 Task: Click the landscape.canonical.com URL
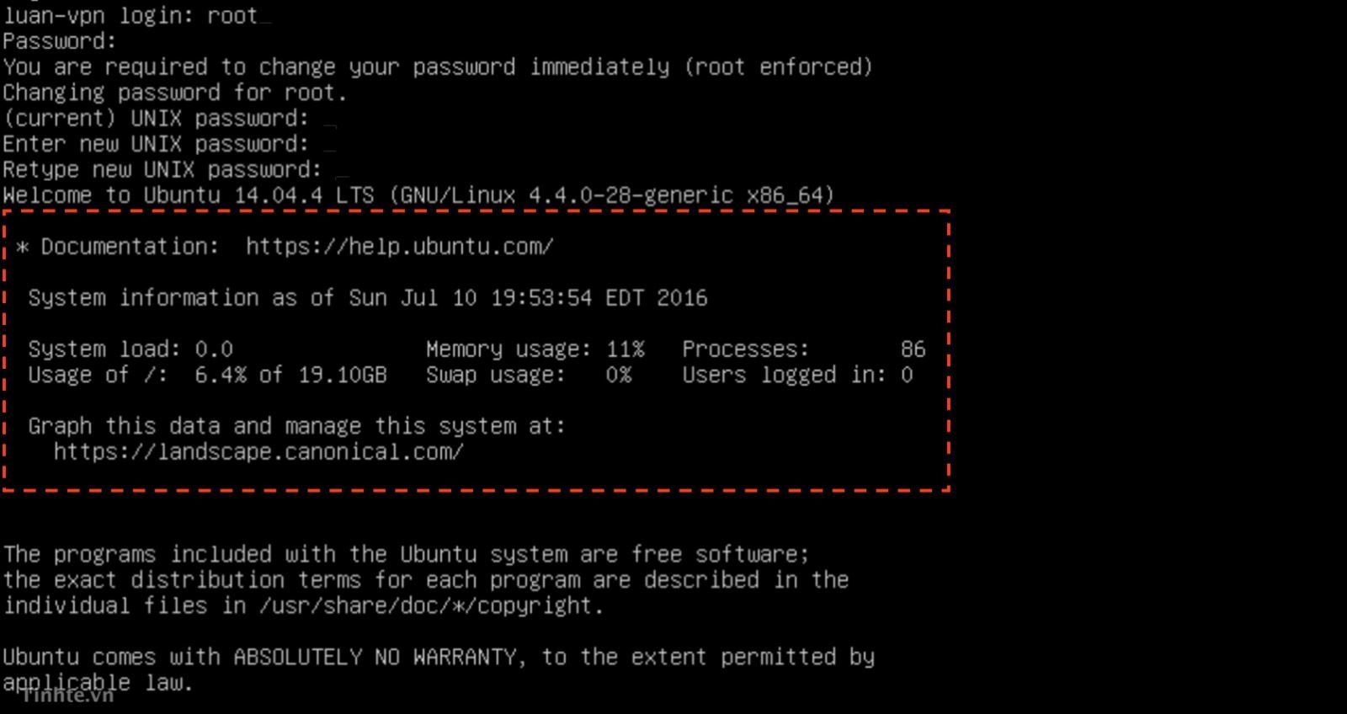click(x=258, y=452)
